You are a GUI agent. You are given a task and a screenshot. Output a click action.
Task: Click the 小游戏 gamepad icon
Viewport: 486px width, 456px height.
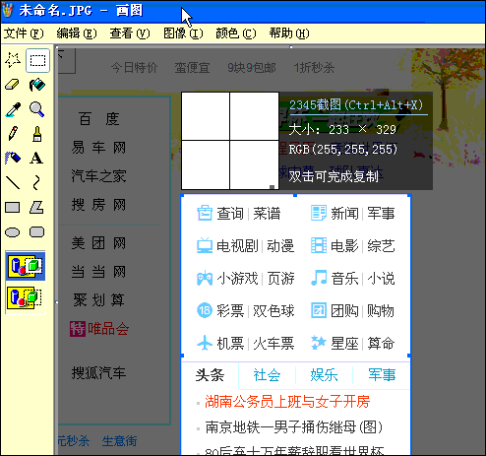pos(205,278)
